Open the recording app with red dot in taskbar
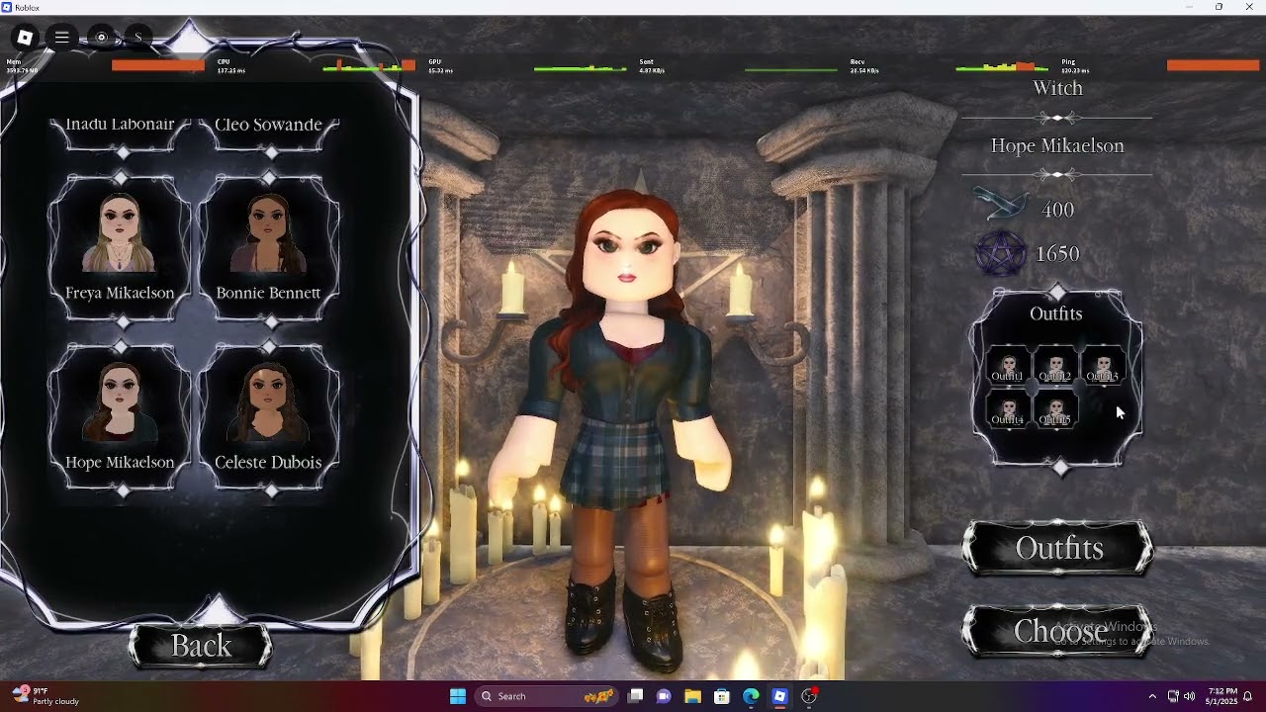Image resolution: width=1266 pixels, height=712 pixels. click(x=809, y=696)
